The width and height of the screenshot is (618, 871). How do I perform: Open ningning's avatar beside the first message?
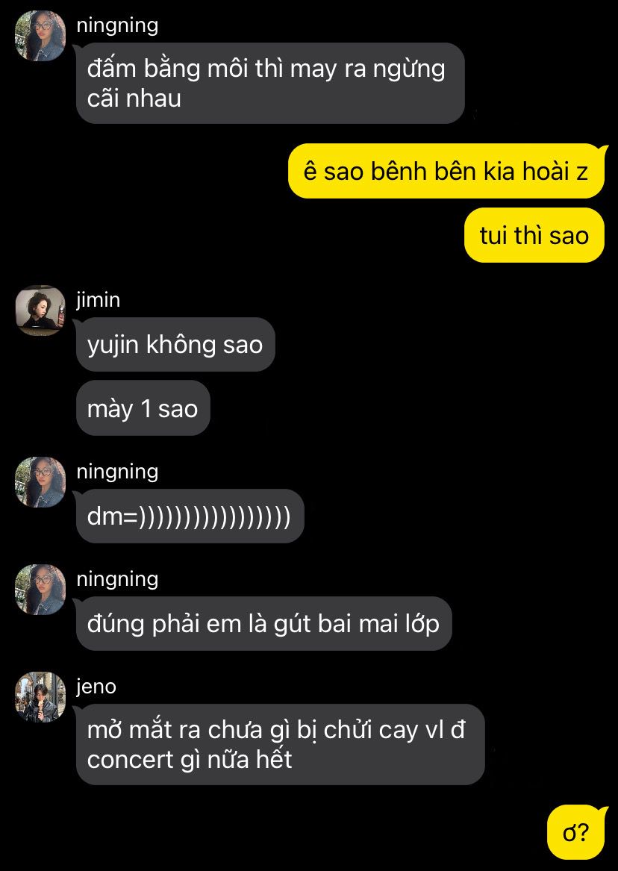click(40, 36)
